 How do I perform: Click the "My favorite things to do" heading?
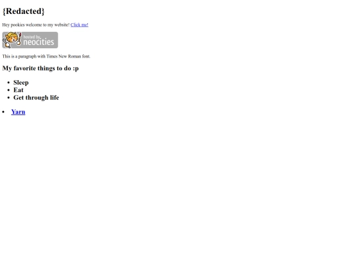click(40, 68)
